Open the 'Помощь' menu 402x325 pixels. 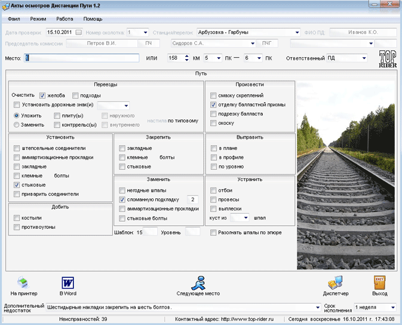point(93,19)
